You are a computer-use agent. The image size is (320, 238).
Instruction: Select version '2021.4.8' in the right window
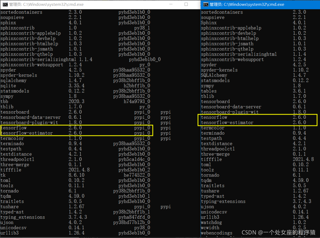[x=303, y=159]
